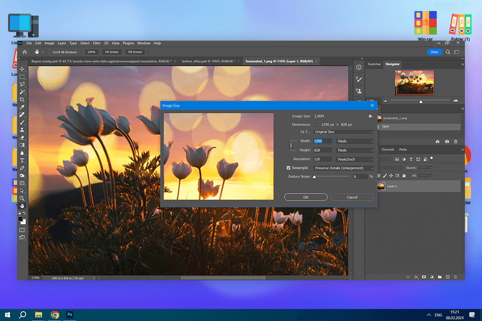Viewport: 482px width, 321px height.
Task: Create a new layer icon
Action: tap(447, 277)
